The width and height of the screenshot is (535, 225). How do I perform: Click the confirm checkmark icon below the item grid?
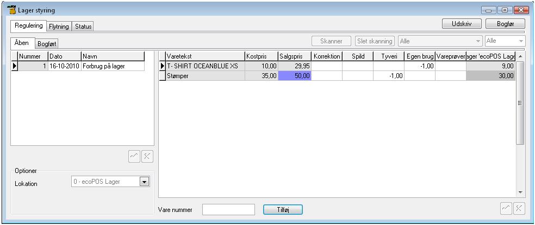tap(506, 209)
